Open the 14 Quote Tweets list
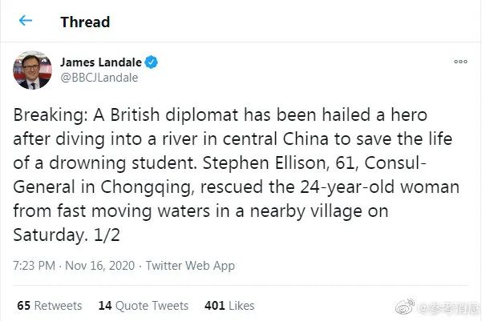486x321 pixels. click(143, 305)
